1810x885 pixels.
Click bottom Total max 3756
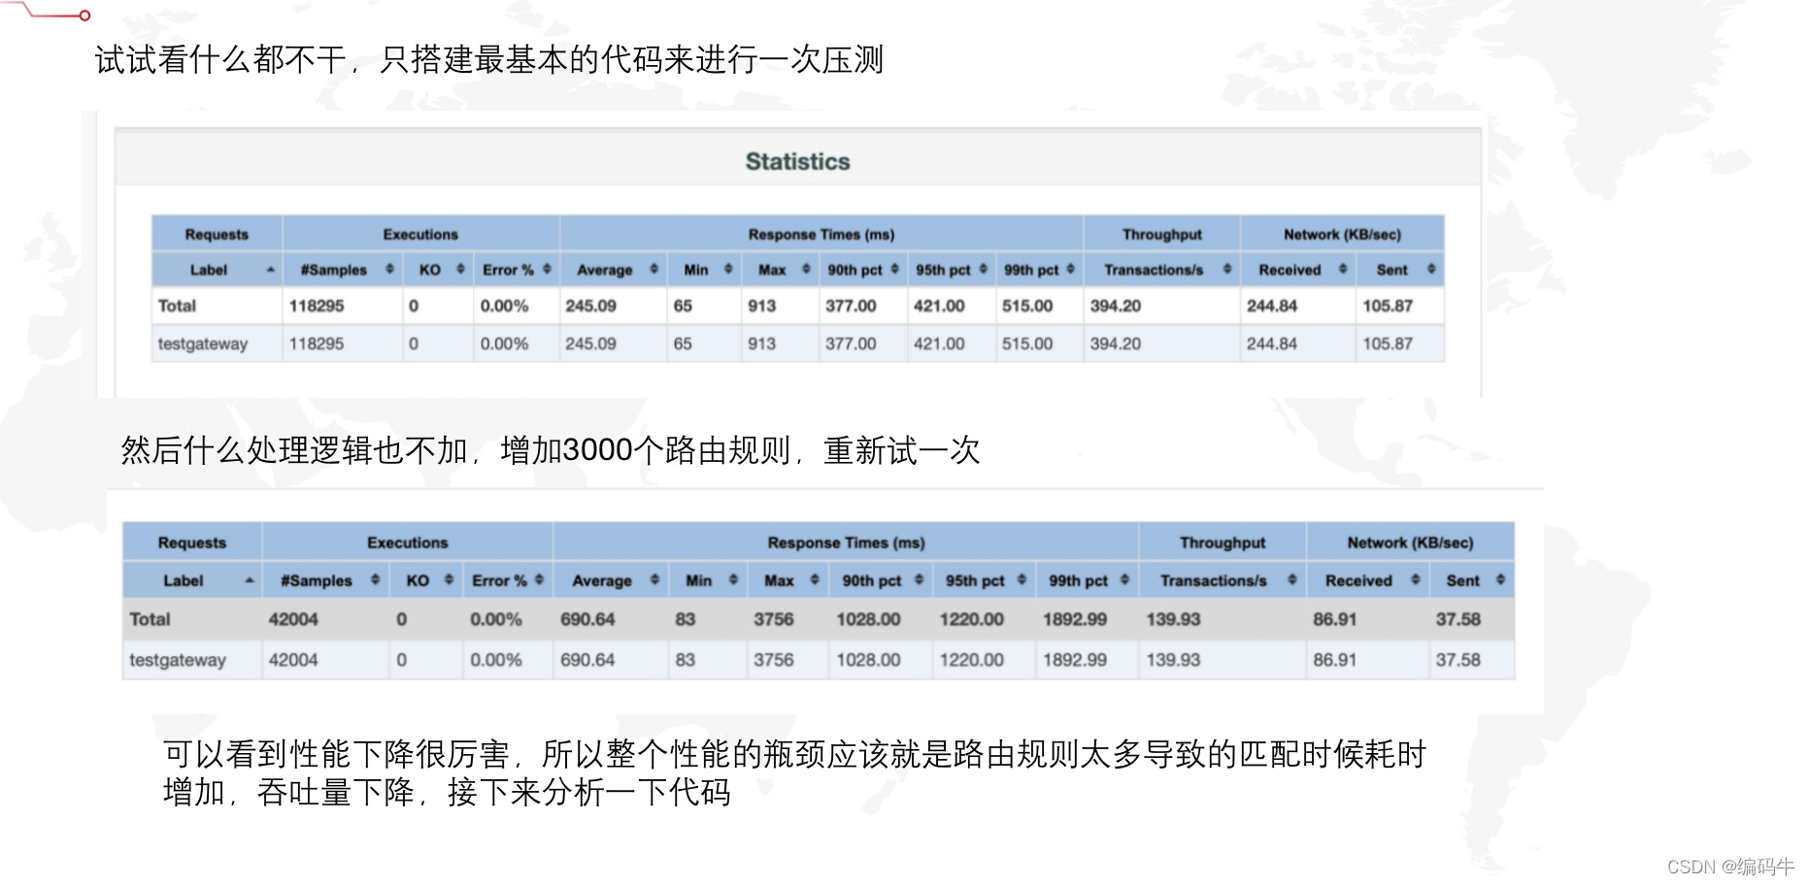pos(774,619)
